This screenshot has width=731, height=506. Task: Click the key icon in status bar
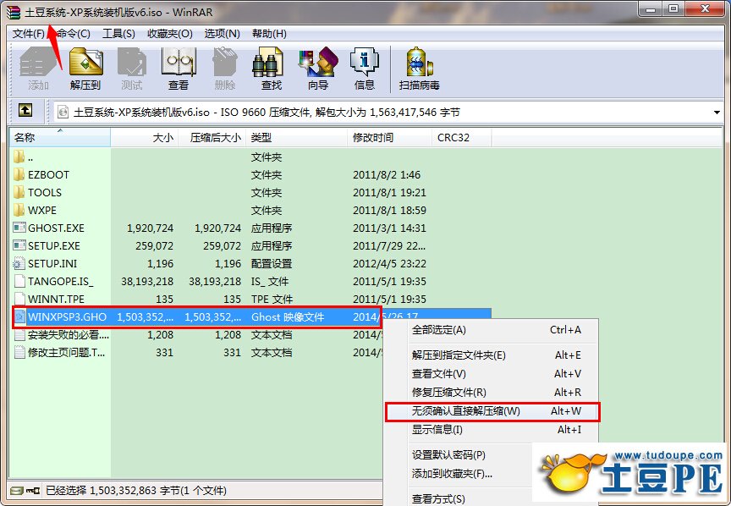33,491
